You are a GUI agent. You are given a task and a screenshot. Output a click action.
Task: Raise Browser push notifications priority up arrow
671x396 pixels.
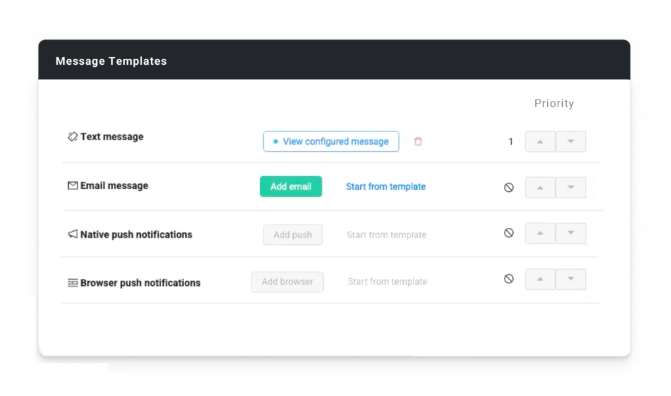(x=540, y=279)
